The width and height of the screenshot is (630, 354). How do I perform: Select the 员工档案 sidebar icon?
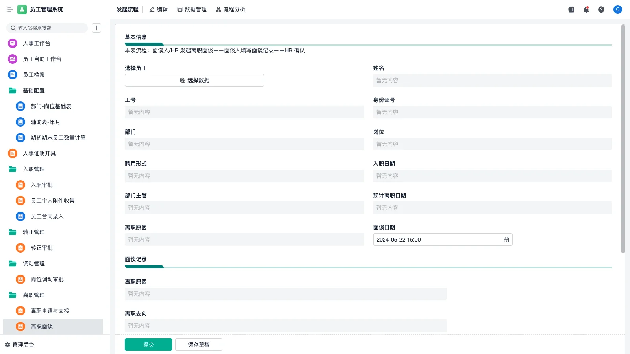pyautogui.click(x=12, y=75)
